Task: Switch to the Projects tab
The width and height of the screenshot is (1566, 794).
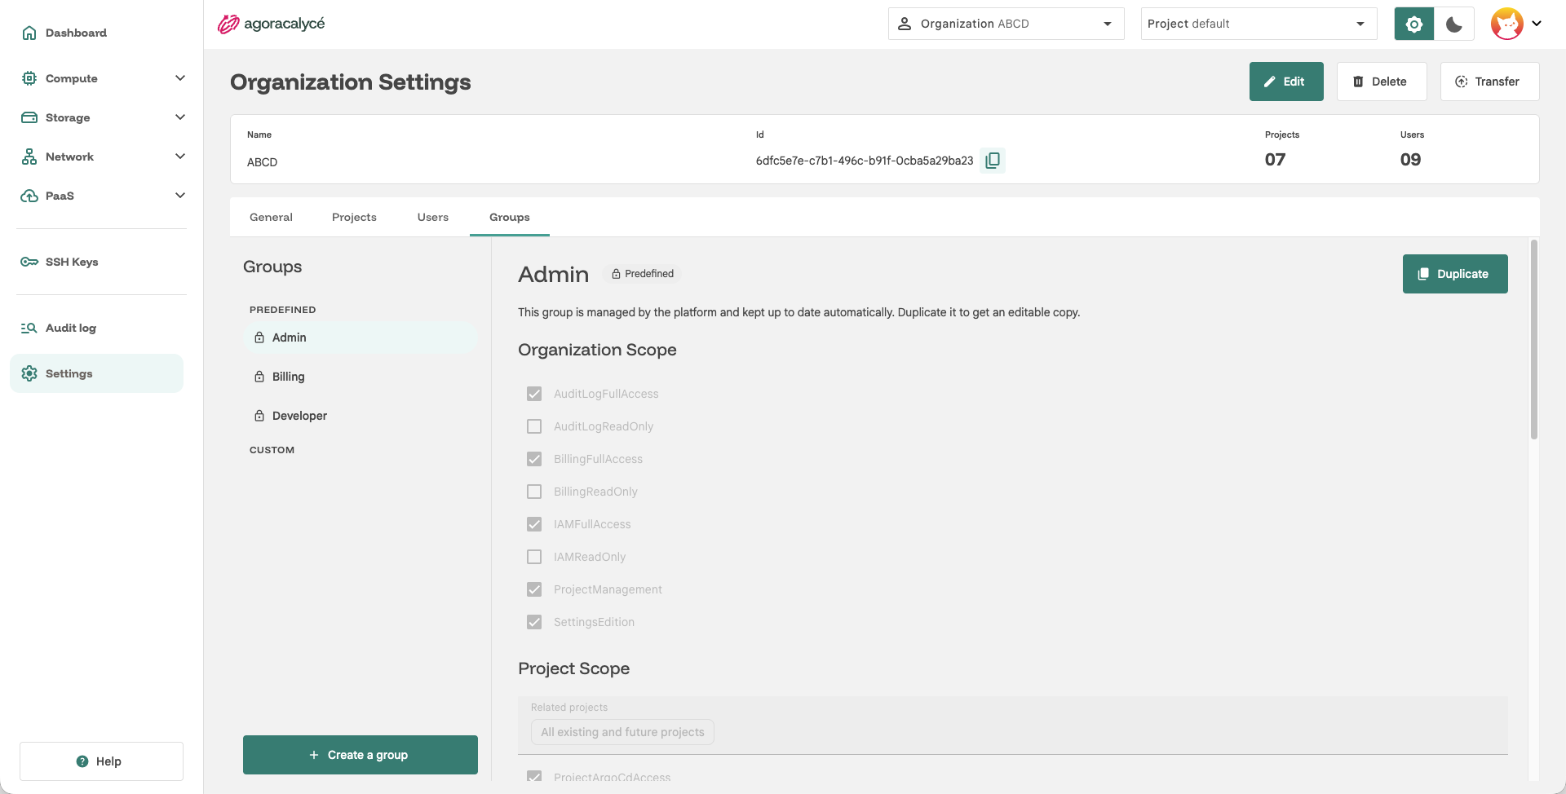Action: 354,217
